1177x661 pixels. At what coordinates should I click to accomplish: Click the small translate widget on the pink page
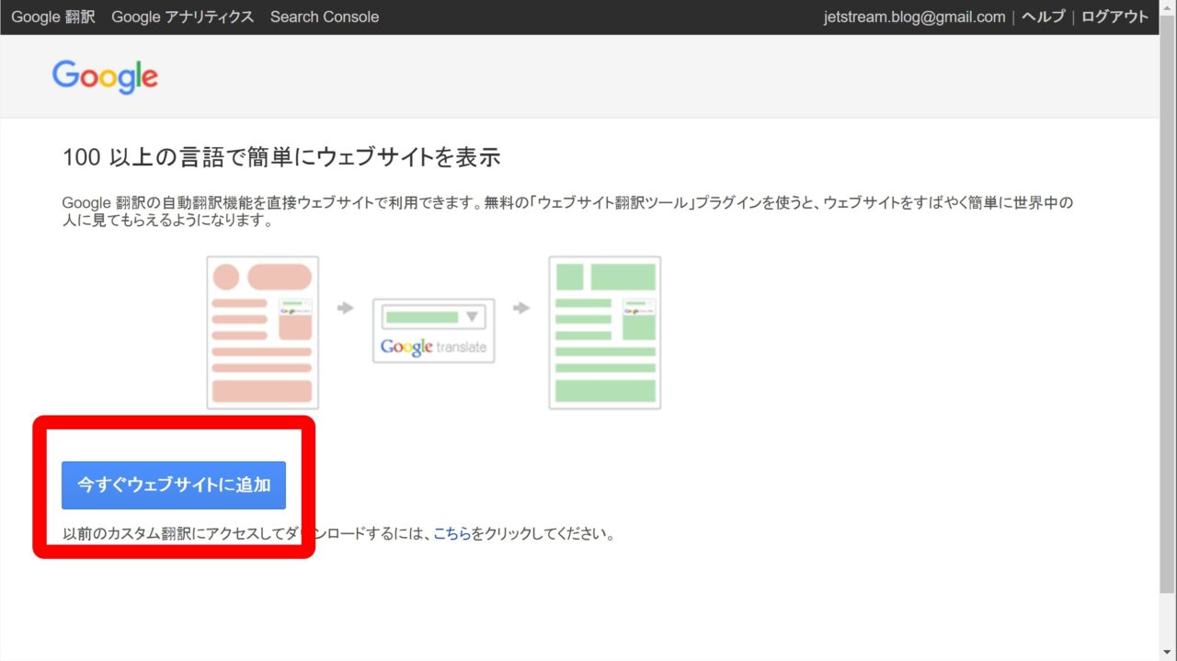coord(295,307)
